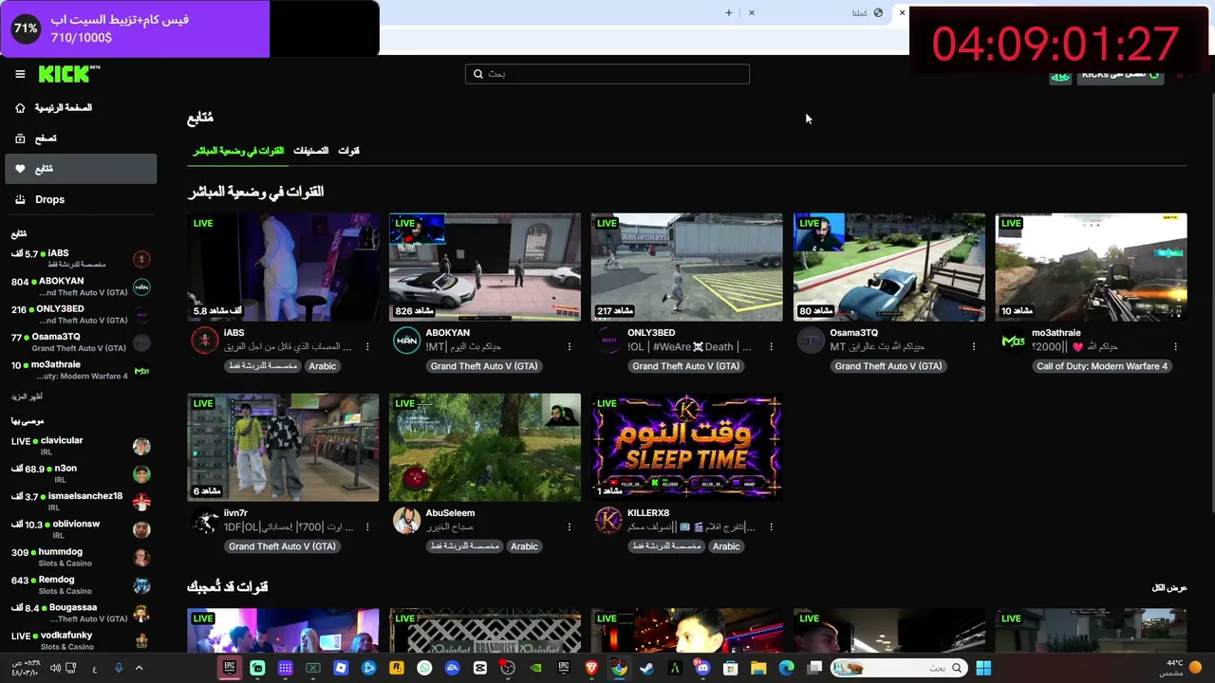Open KILLERX8 channel avatar under thumbnail
The height and width of the screenshot is (683, 1215).
[x=608, y=521]
